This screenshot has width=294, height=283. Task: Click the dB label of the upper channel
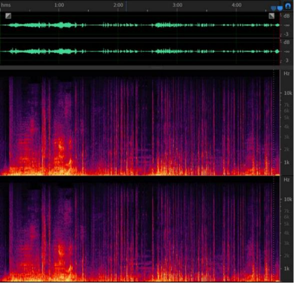[x=286, y=15]
